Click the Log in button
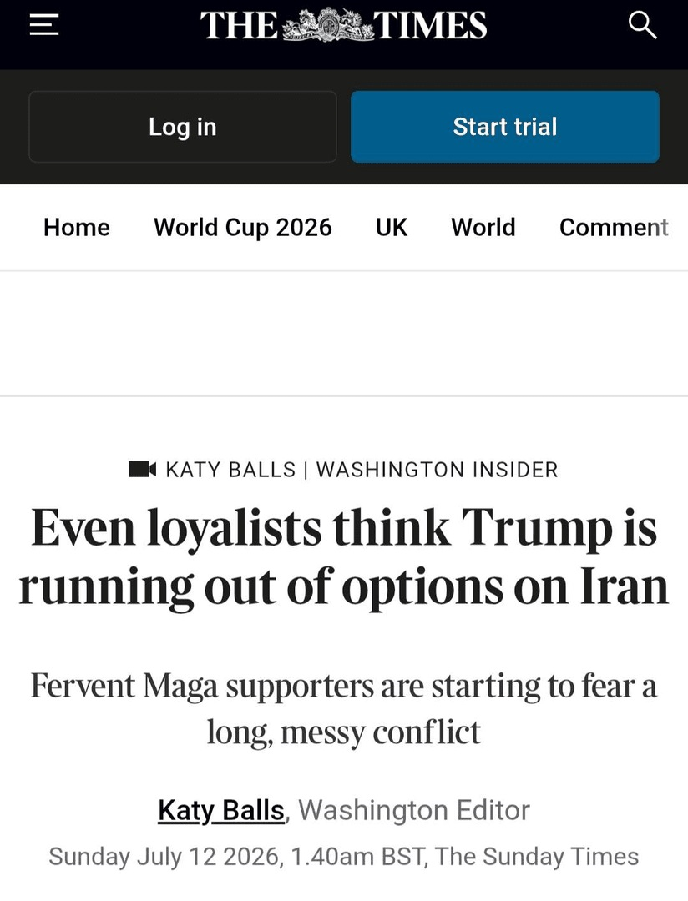Viewport: 688px width, 901px height. (x=182, y=127)
